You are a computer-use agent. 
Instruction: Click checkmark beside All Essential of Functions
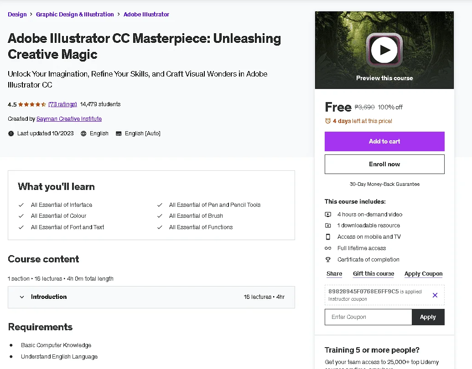[160, 227]
